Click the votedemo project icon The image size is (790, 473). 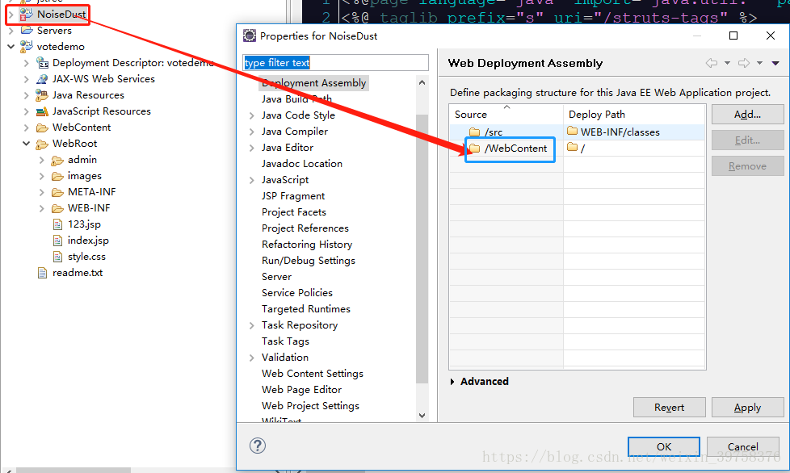coord(26,47)
